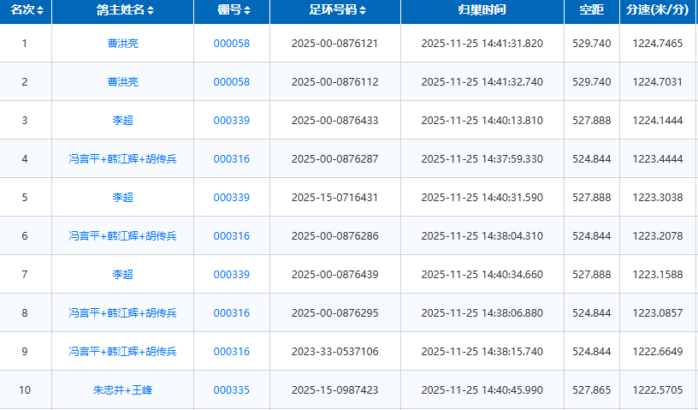Select ring number 2023-33-0537106 cell

pos(334,352)
